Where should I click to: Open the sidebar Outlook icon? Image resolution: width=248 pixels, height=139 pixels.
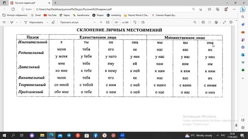point(243,55)
